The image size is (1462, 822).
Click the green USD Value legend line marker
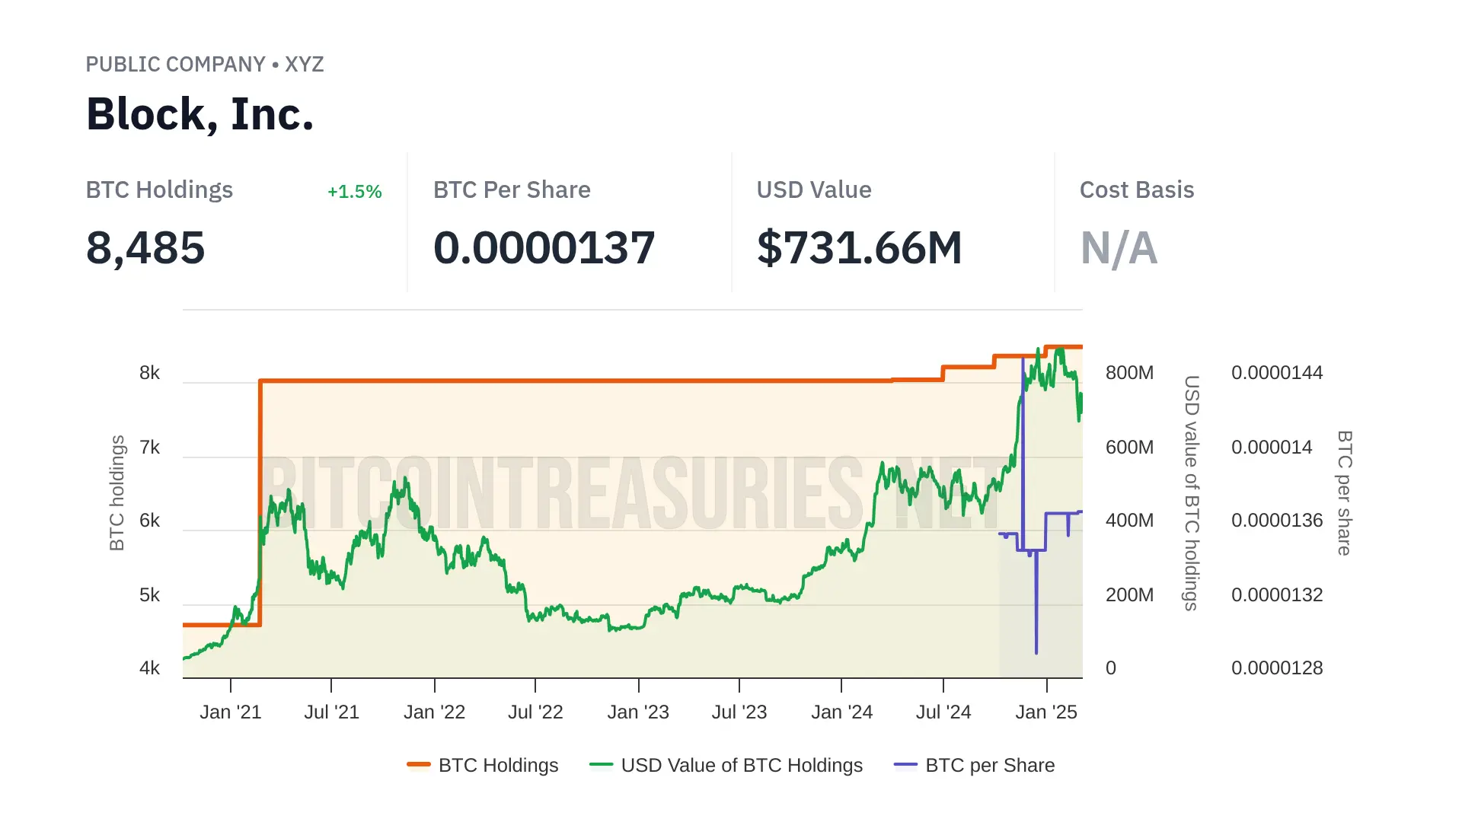[601, 764]
